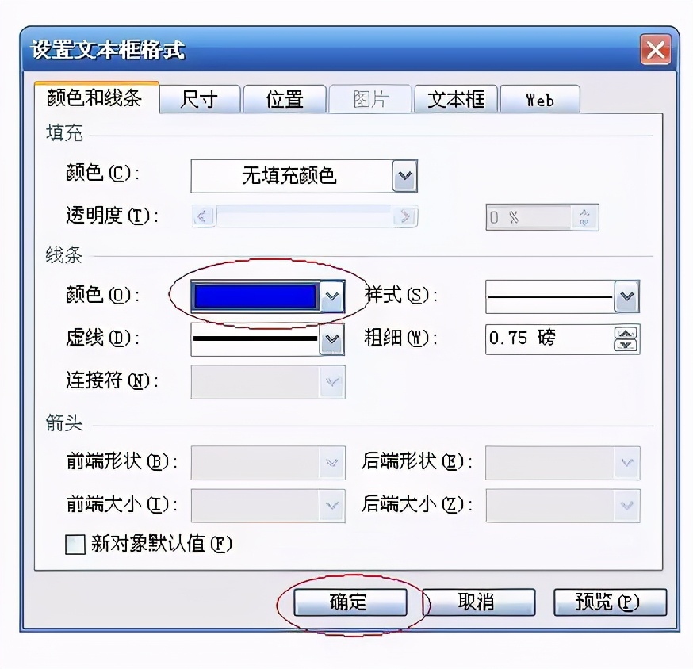Image resolution: width=693 pixels, height=669 pixels.
Task: Close the 设置文本框格式 dialog
Action: click(x=656, y=50)
